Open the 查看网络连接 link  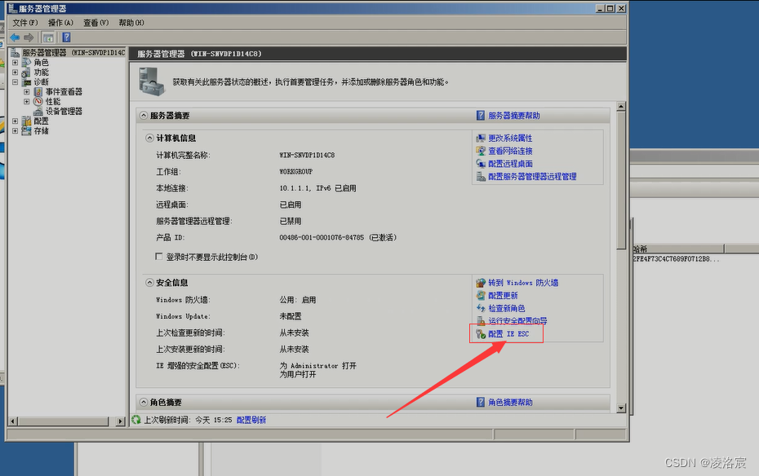510,151
